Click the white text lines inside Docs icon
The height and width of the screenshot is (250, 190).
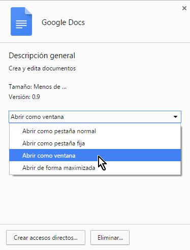pos(21,24)
